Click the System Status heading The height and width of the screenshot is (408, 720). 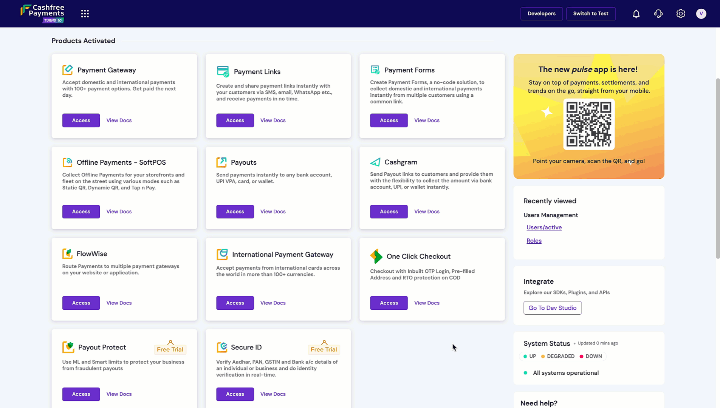547,343
